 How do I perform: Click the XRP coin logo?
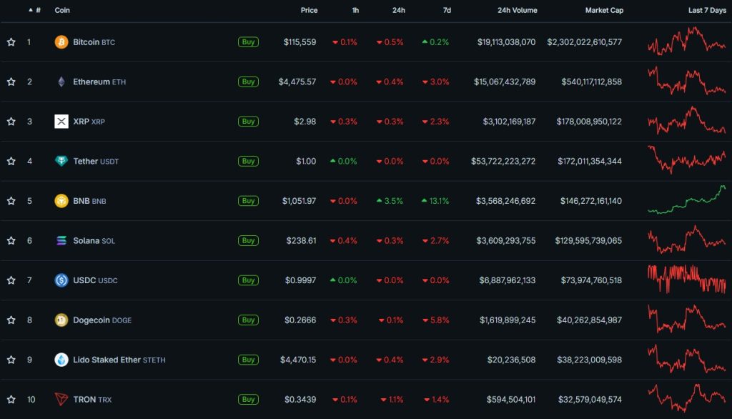(62, 122)
